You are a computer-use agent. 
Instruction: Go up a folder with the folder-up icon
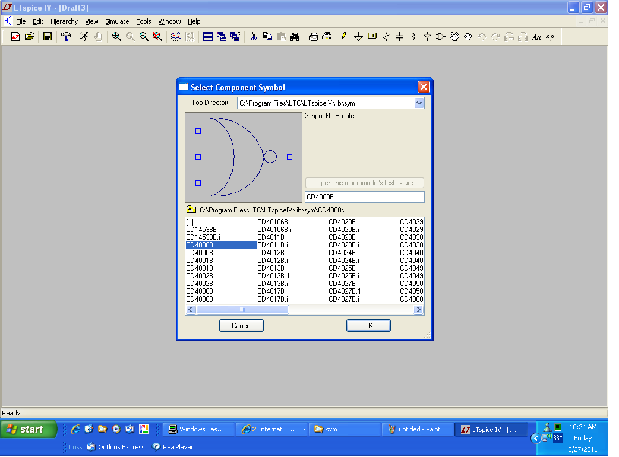(x=191, y=210)
